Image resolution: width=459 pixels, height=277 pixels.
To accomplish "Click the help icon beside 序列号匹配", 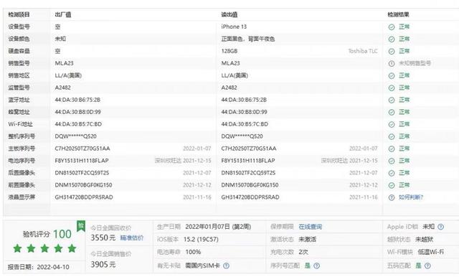I will point(317,266).
